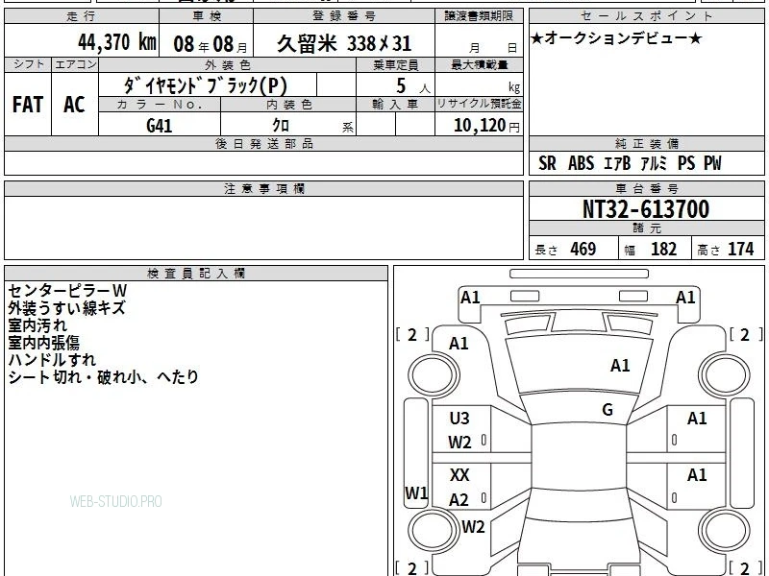Select exterior color ダイヤモンドブラック(P)
This screenshot has height=576, width=769.
point(205,85)
